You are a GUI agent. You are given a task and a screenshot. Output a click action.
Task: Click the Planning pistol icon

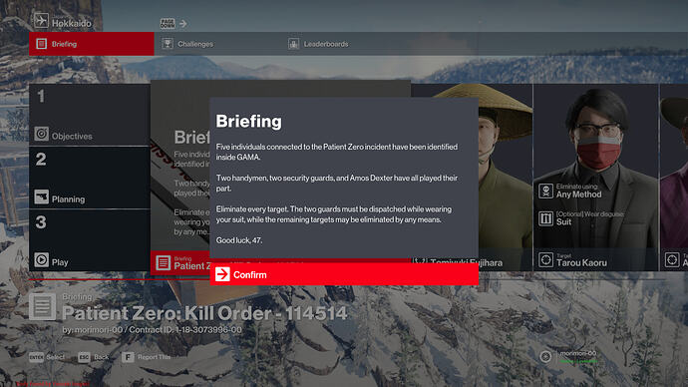coord(42,196)
